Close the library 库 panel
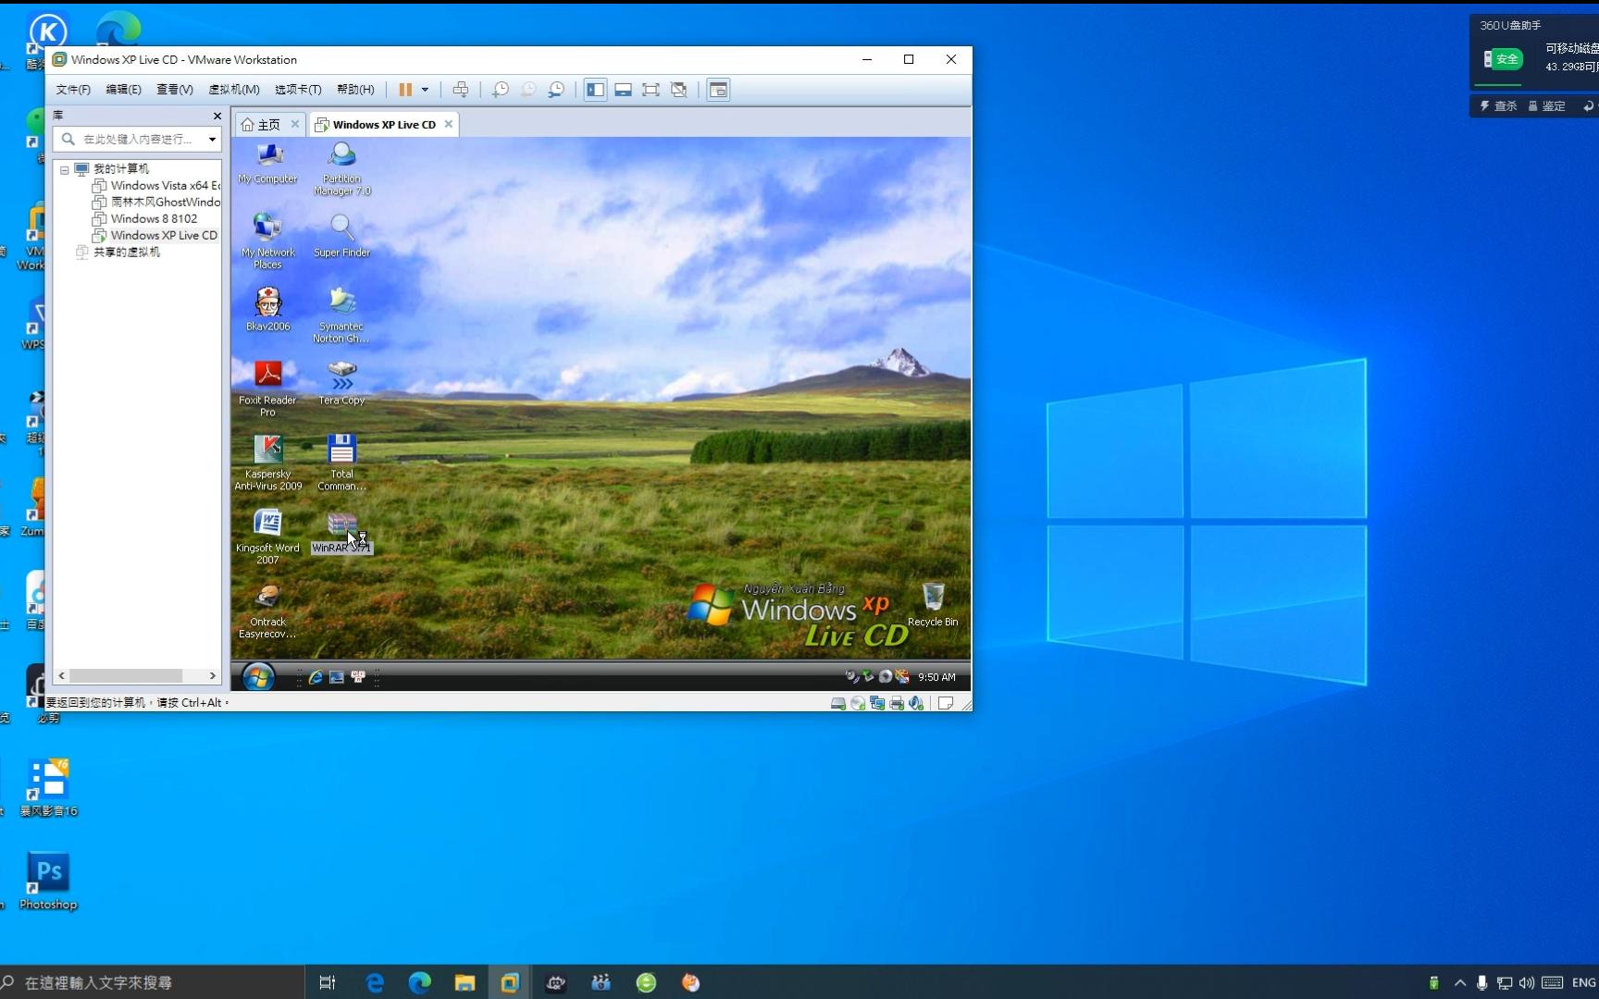 tap(217, 116)
